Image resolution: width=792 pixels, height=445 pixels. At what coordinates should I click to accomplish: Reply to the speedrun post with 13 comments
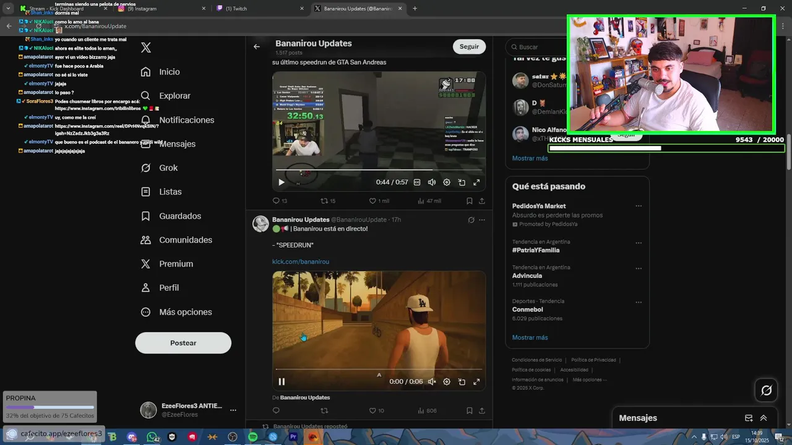[x=280, y=201]
